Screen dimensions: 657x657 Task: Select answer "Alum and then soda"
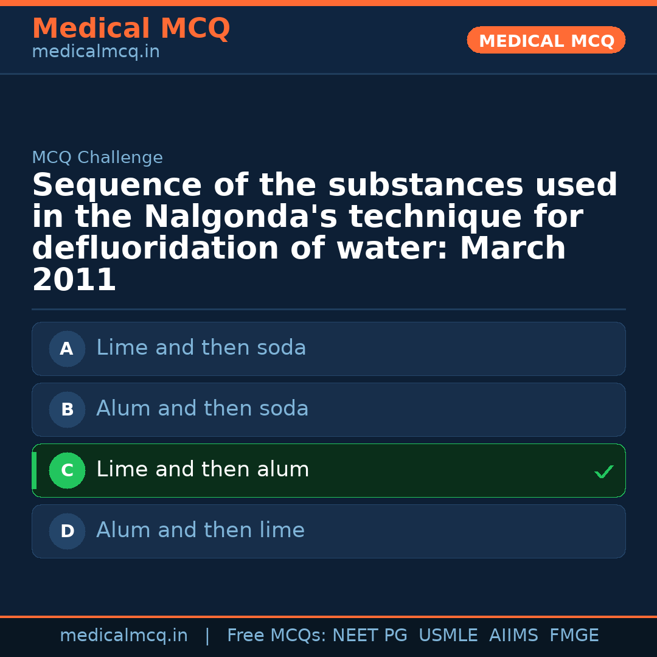(203, 409)
